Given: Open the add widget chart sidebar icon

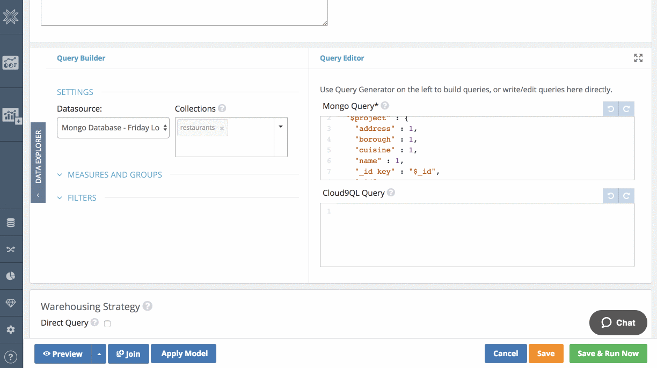Looking at the screenshot, I should tap(11, 115).
